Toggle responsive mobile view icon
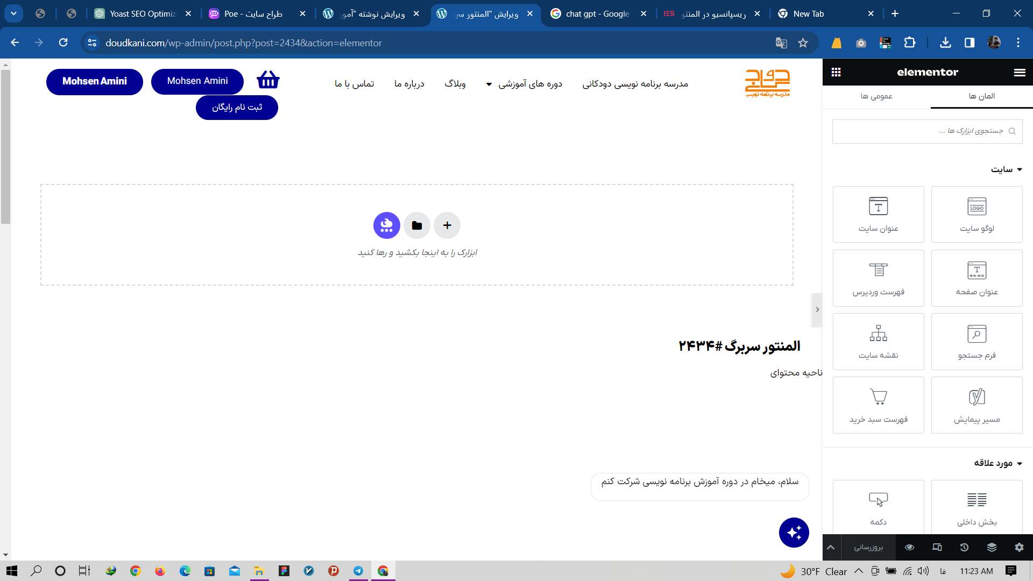 tap(937, 547)
